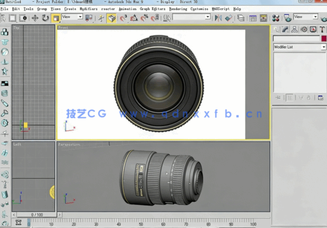The width and height of the screenshot is (327, 228).
Task: Open the Named Selection Sets dropdown
Action: tap(191, 17)
